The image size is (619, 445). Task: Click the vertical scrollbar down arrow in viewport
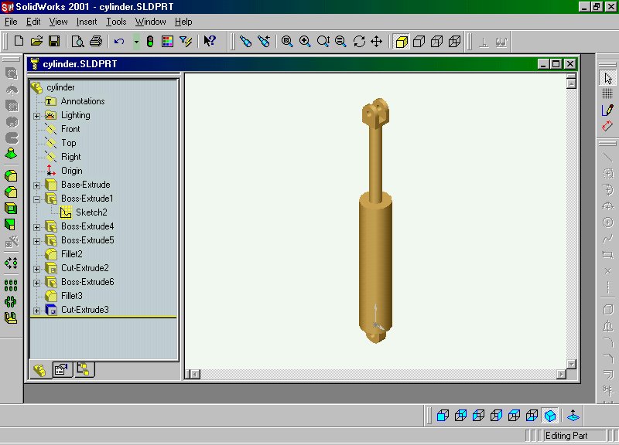tap(572, 363)
